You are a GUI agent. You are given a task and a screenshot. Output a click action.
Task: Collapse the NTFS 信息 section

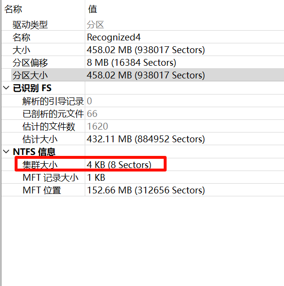coord(6,152)
